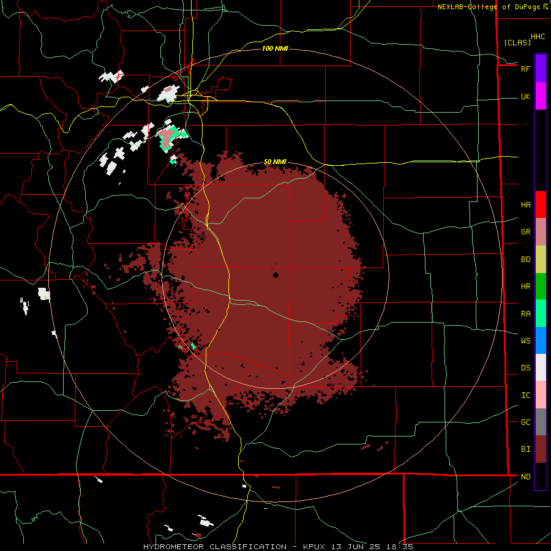This screenshot has width=551, height=551.
Task: Click the UK legend label
Action: (525, 96)
